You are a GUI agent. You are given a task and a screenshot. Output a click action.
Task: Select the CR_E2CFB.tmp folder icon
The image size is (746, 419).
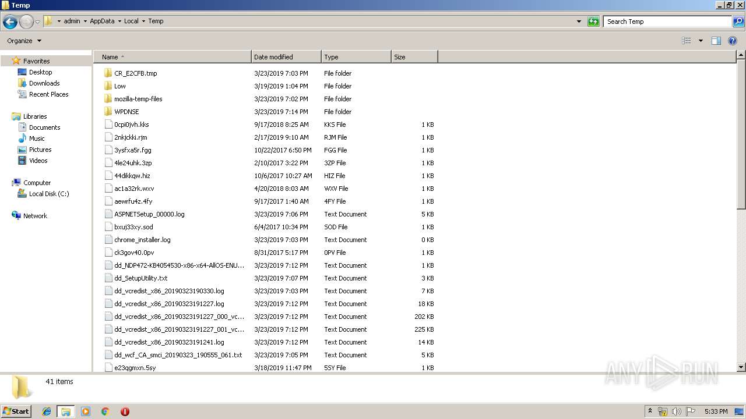click(108, 73)
